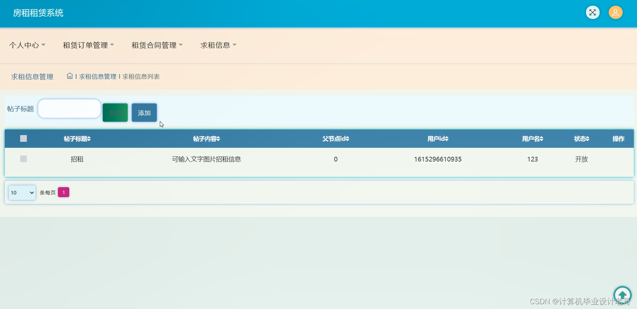
Task: Click the 操作 column header
Action: [x=618, y=139]
